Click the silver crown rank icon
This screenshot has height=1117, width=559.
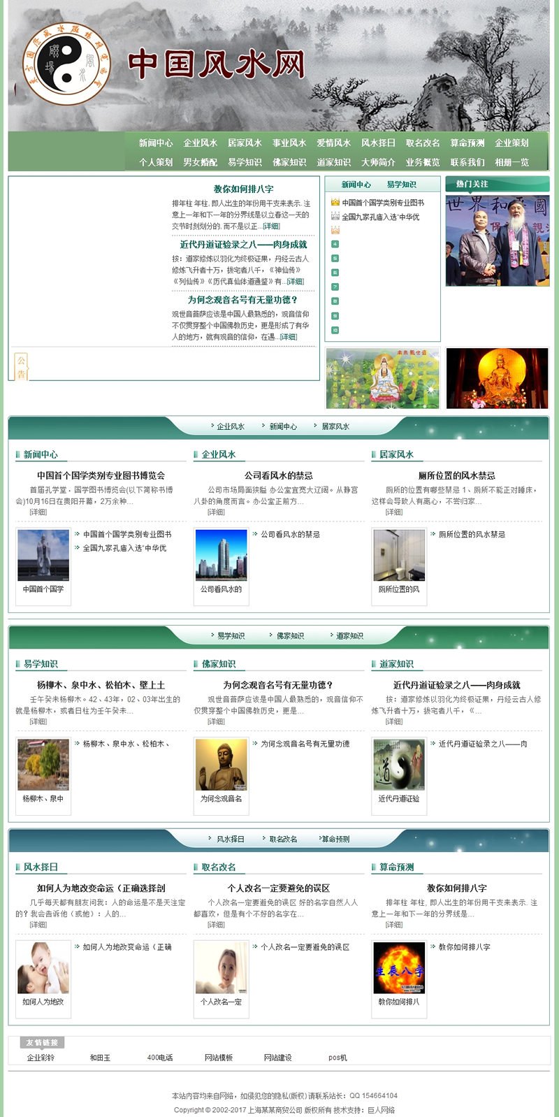(335, 216)
